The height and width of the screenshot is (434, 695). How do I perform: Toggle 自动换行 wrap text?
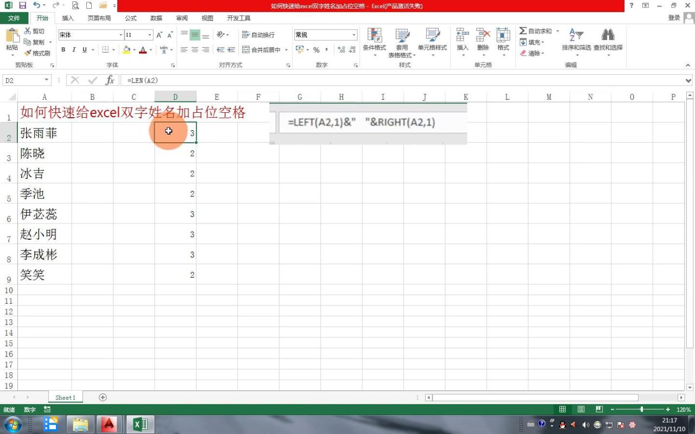[258, 35]
